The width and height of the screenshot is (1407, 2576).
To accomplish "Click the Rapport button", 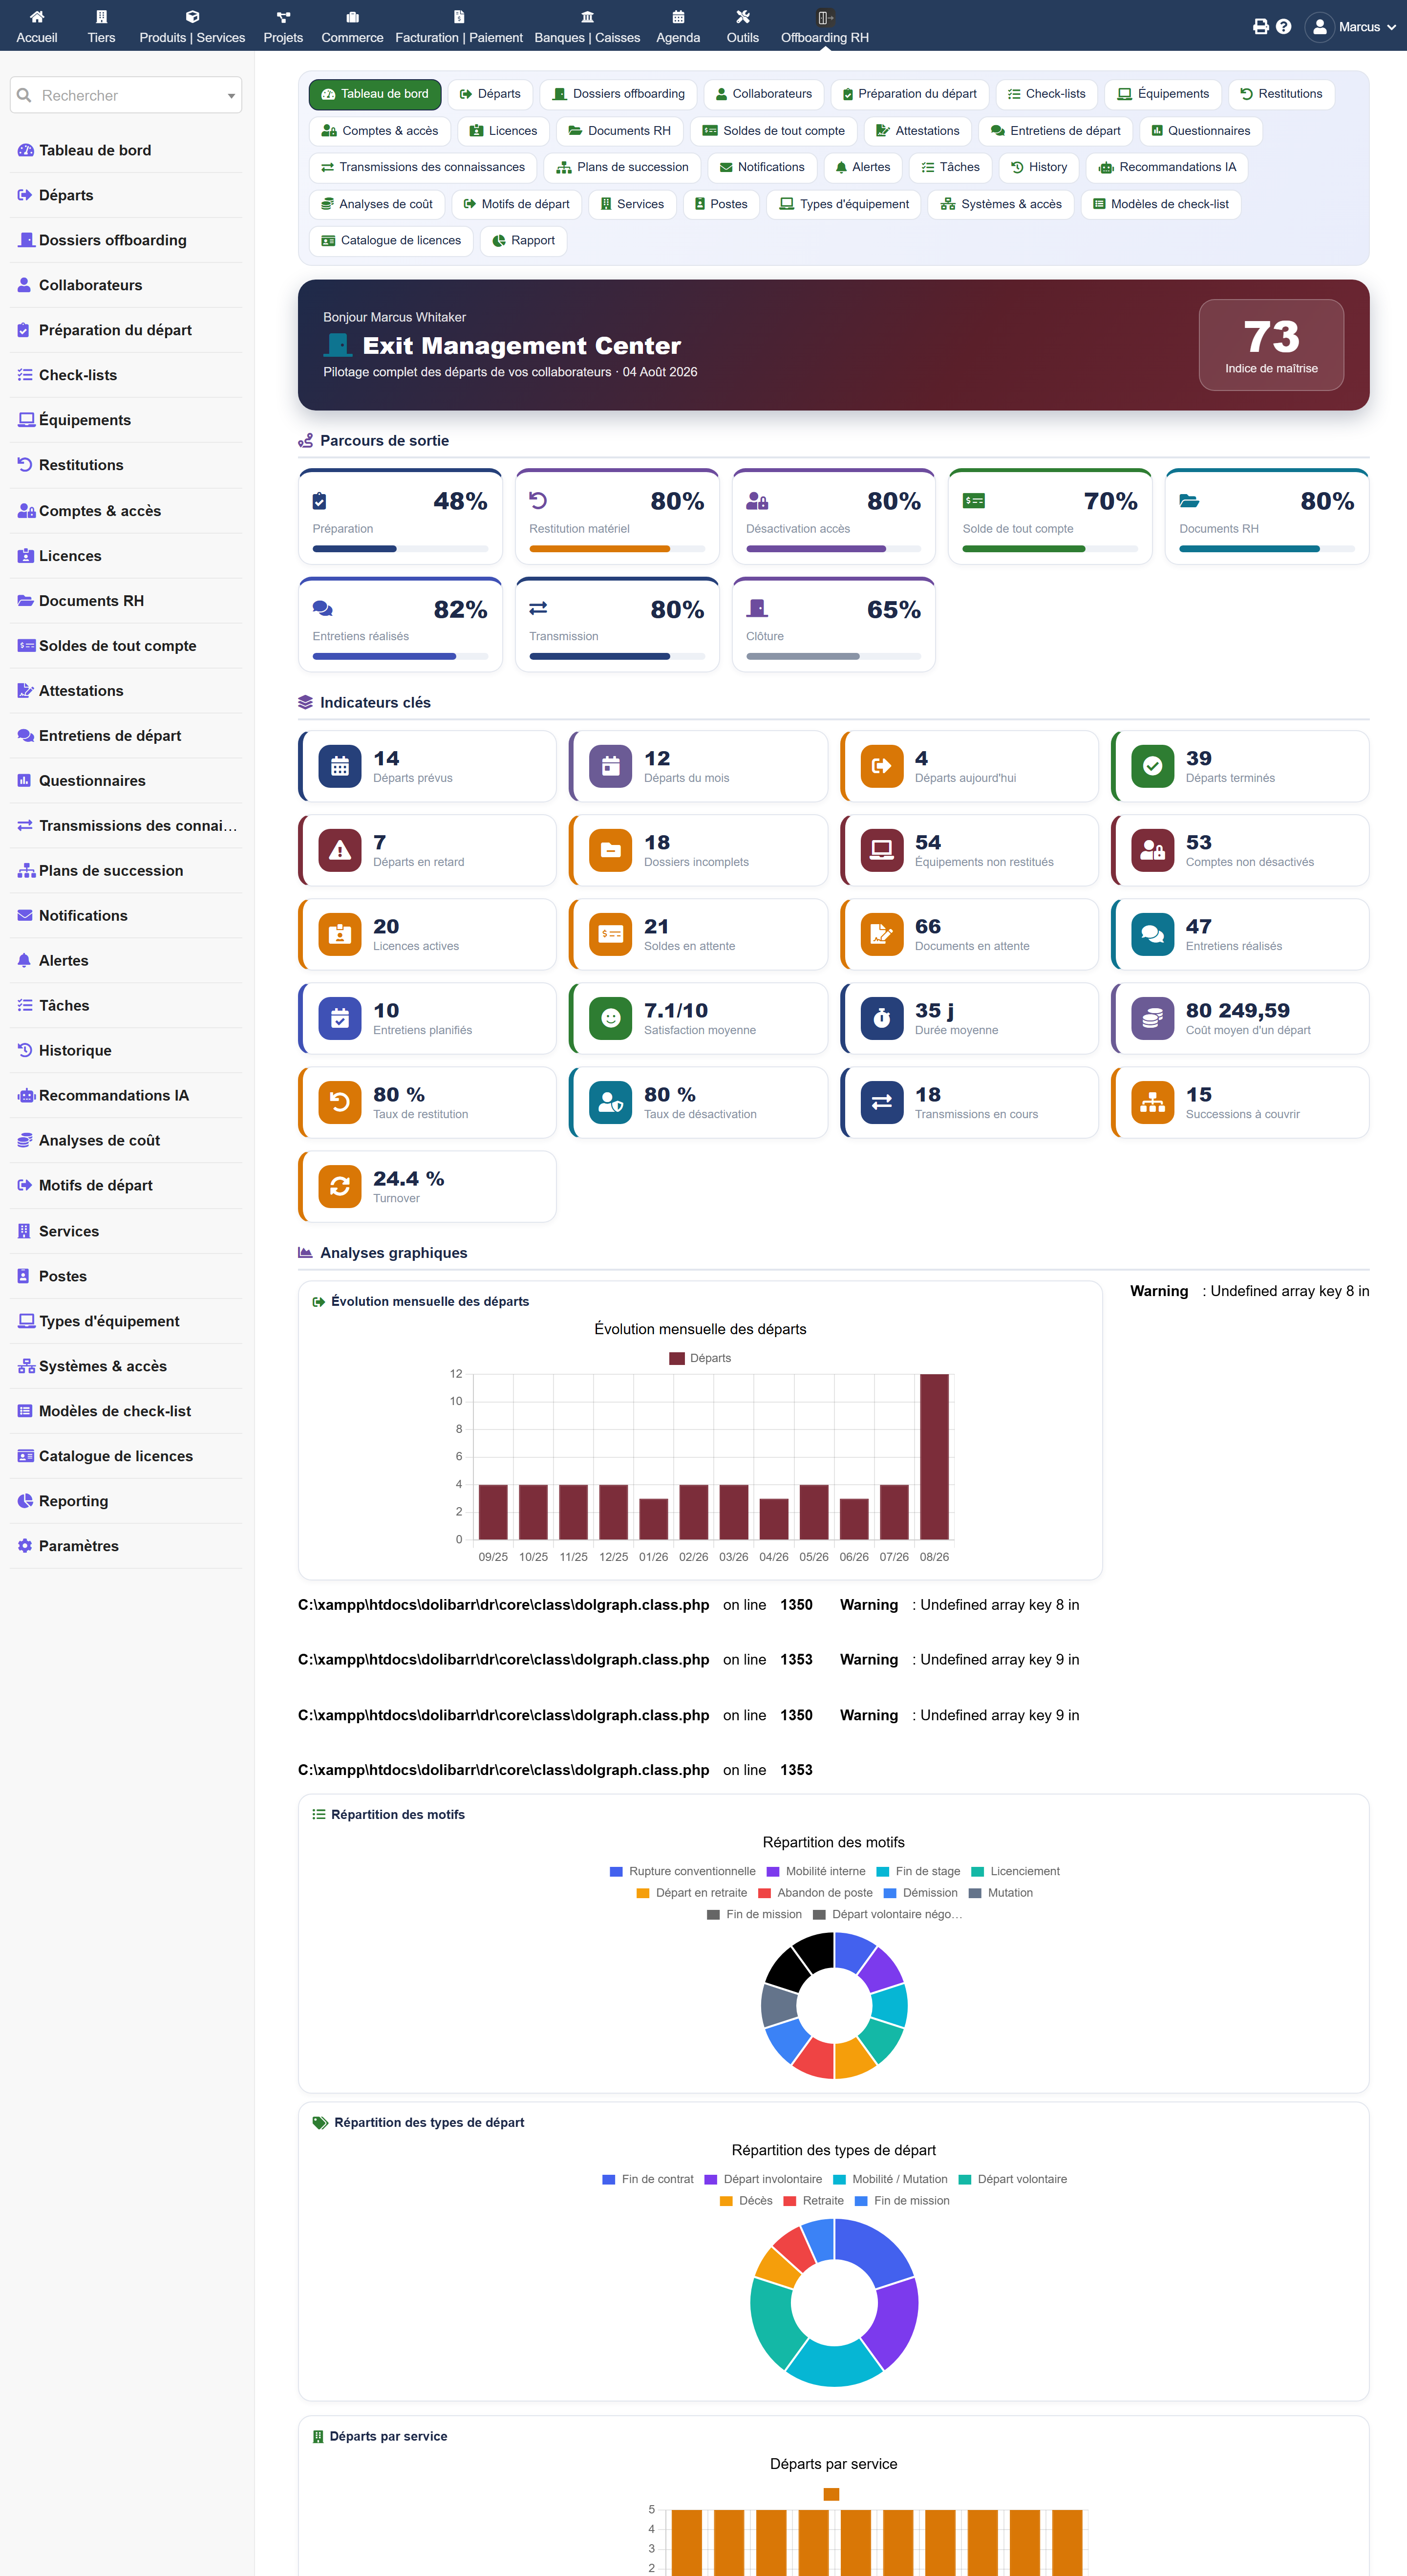I will pos(524,240).
